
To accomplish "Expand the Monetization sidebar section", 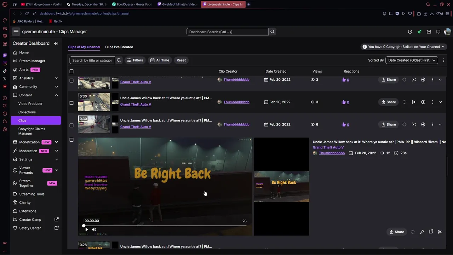I will (57, 142).
